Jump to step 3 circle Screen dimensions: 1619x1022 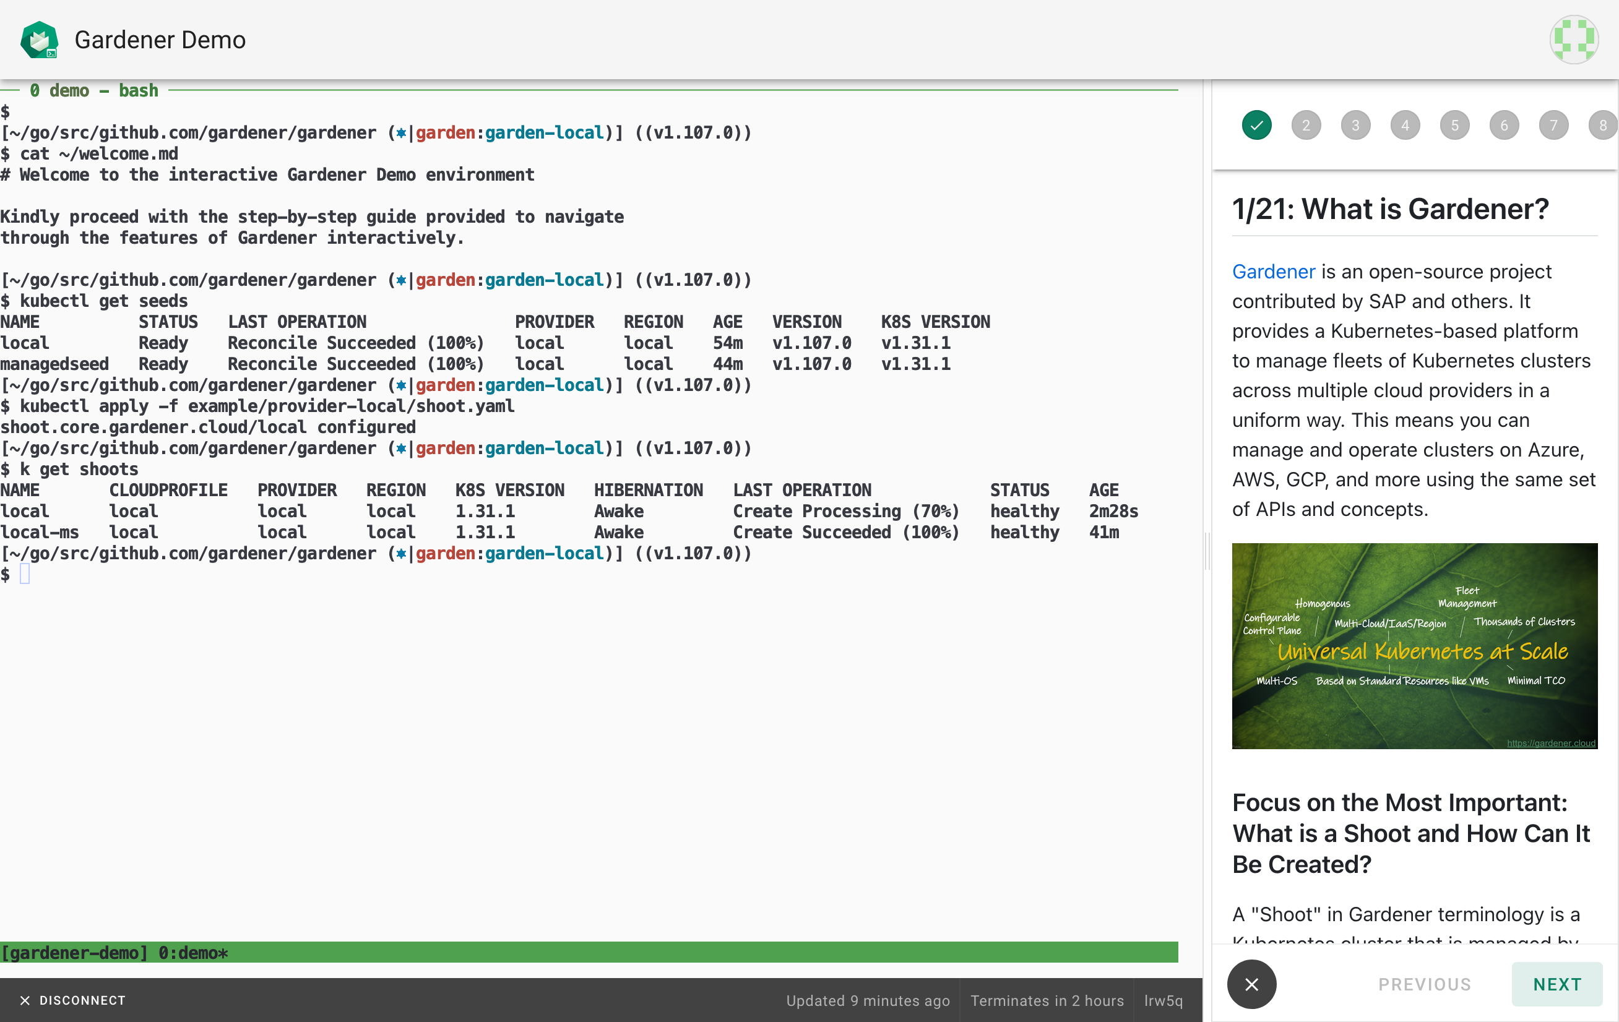pyautogui.click(x=1355, y=125)
